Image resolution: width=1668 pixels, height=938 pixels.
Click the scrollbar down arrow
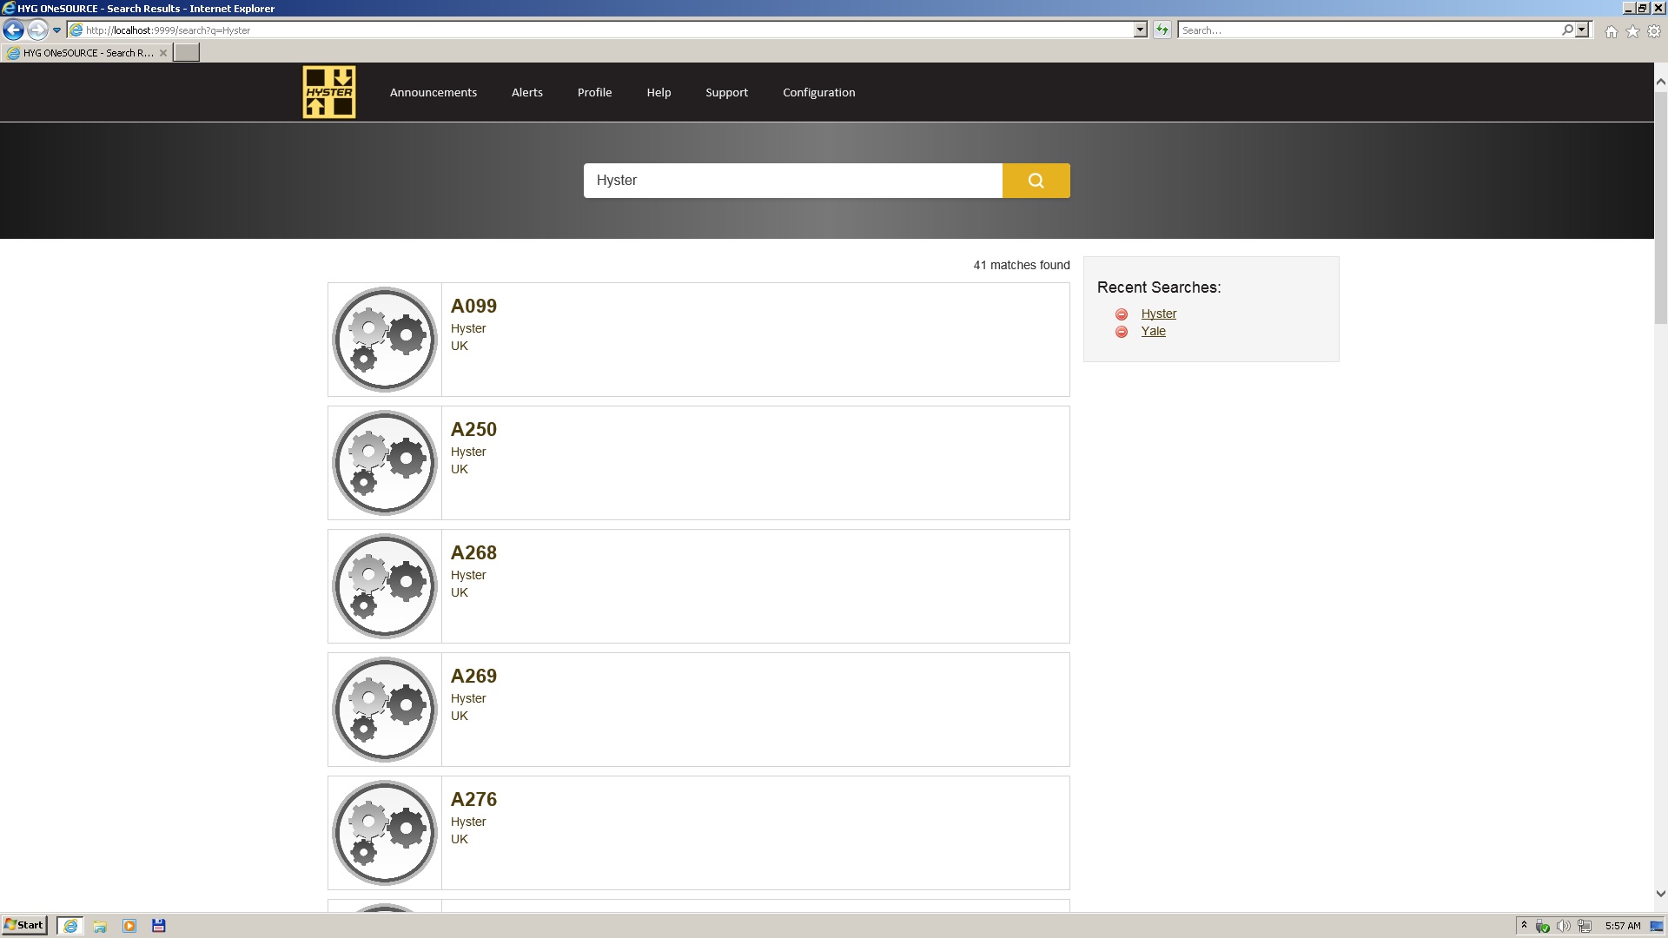click(1660, 893)
